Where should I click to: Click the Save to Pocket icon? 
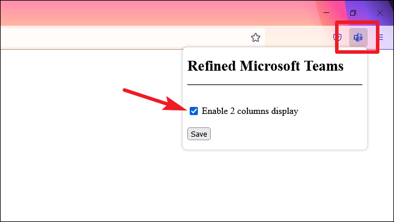pos(337,37)
